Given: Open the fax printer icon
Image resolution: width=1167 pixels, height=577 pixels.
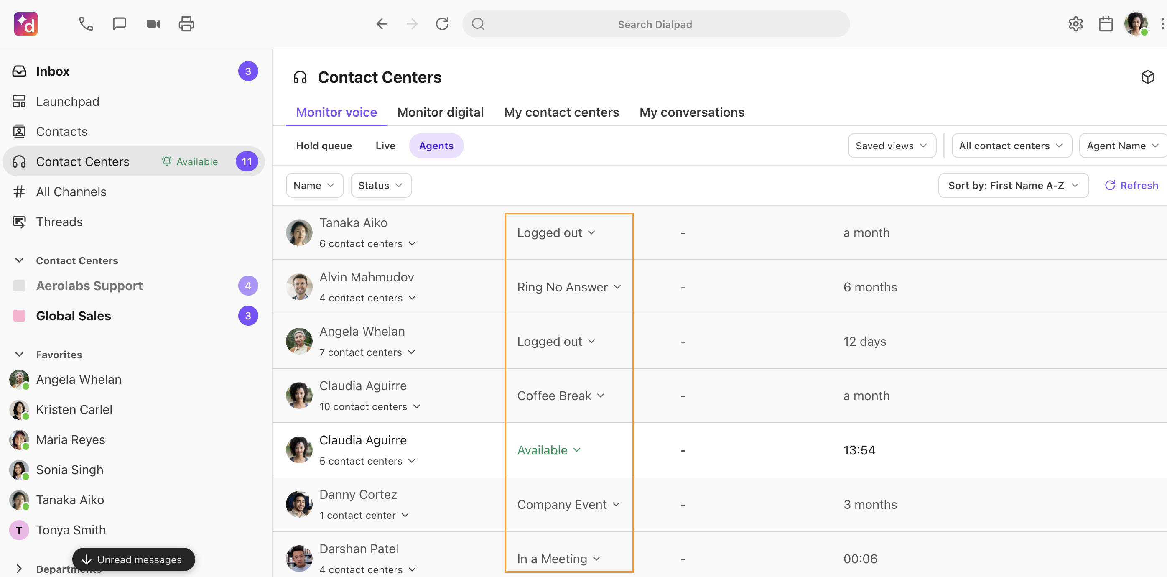Looking at the screenshot, I should [x=186, y=24].
